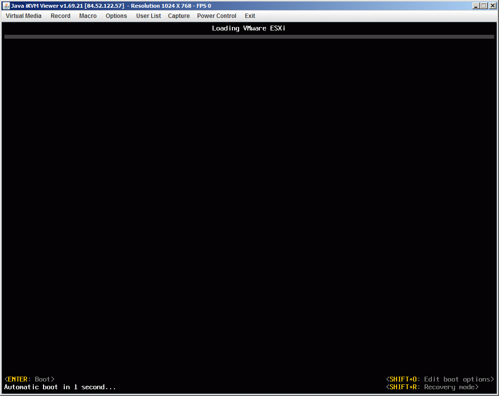This screenshot has height=396, width=499.
Task: Open the Macro menu
Action: click(88, 16)
